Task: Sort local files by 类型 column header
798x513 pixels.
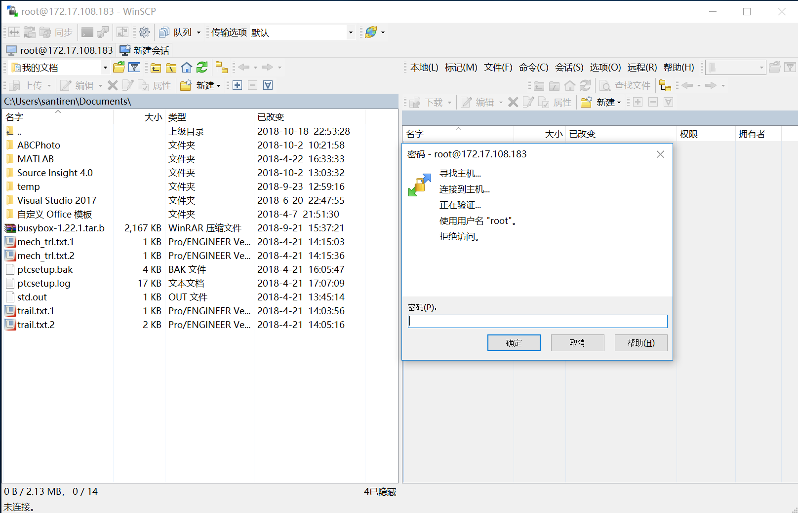Action: pyautogui.click(x=209, y=117)
